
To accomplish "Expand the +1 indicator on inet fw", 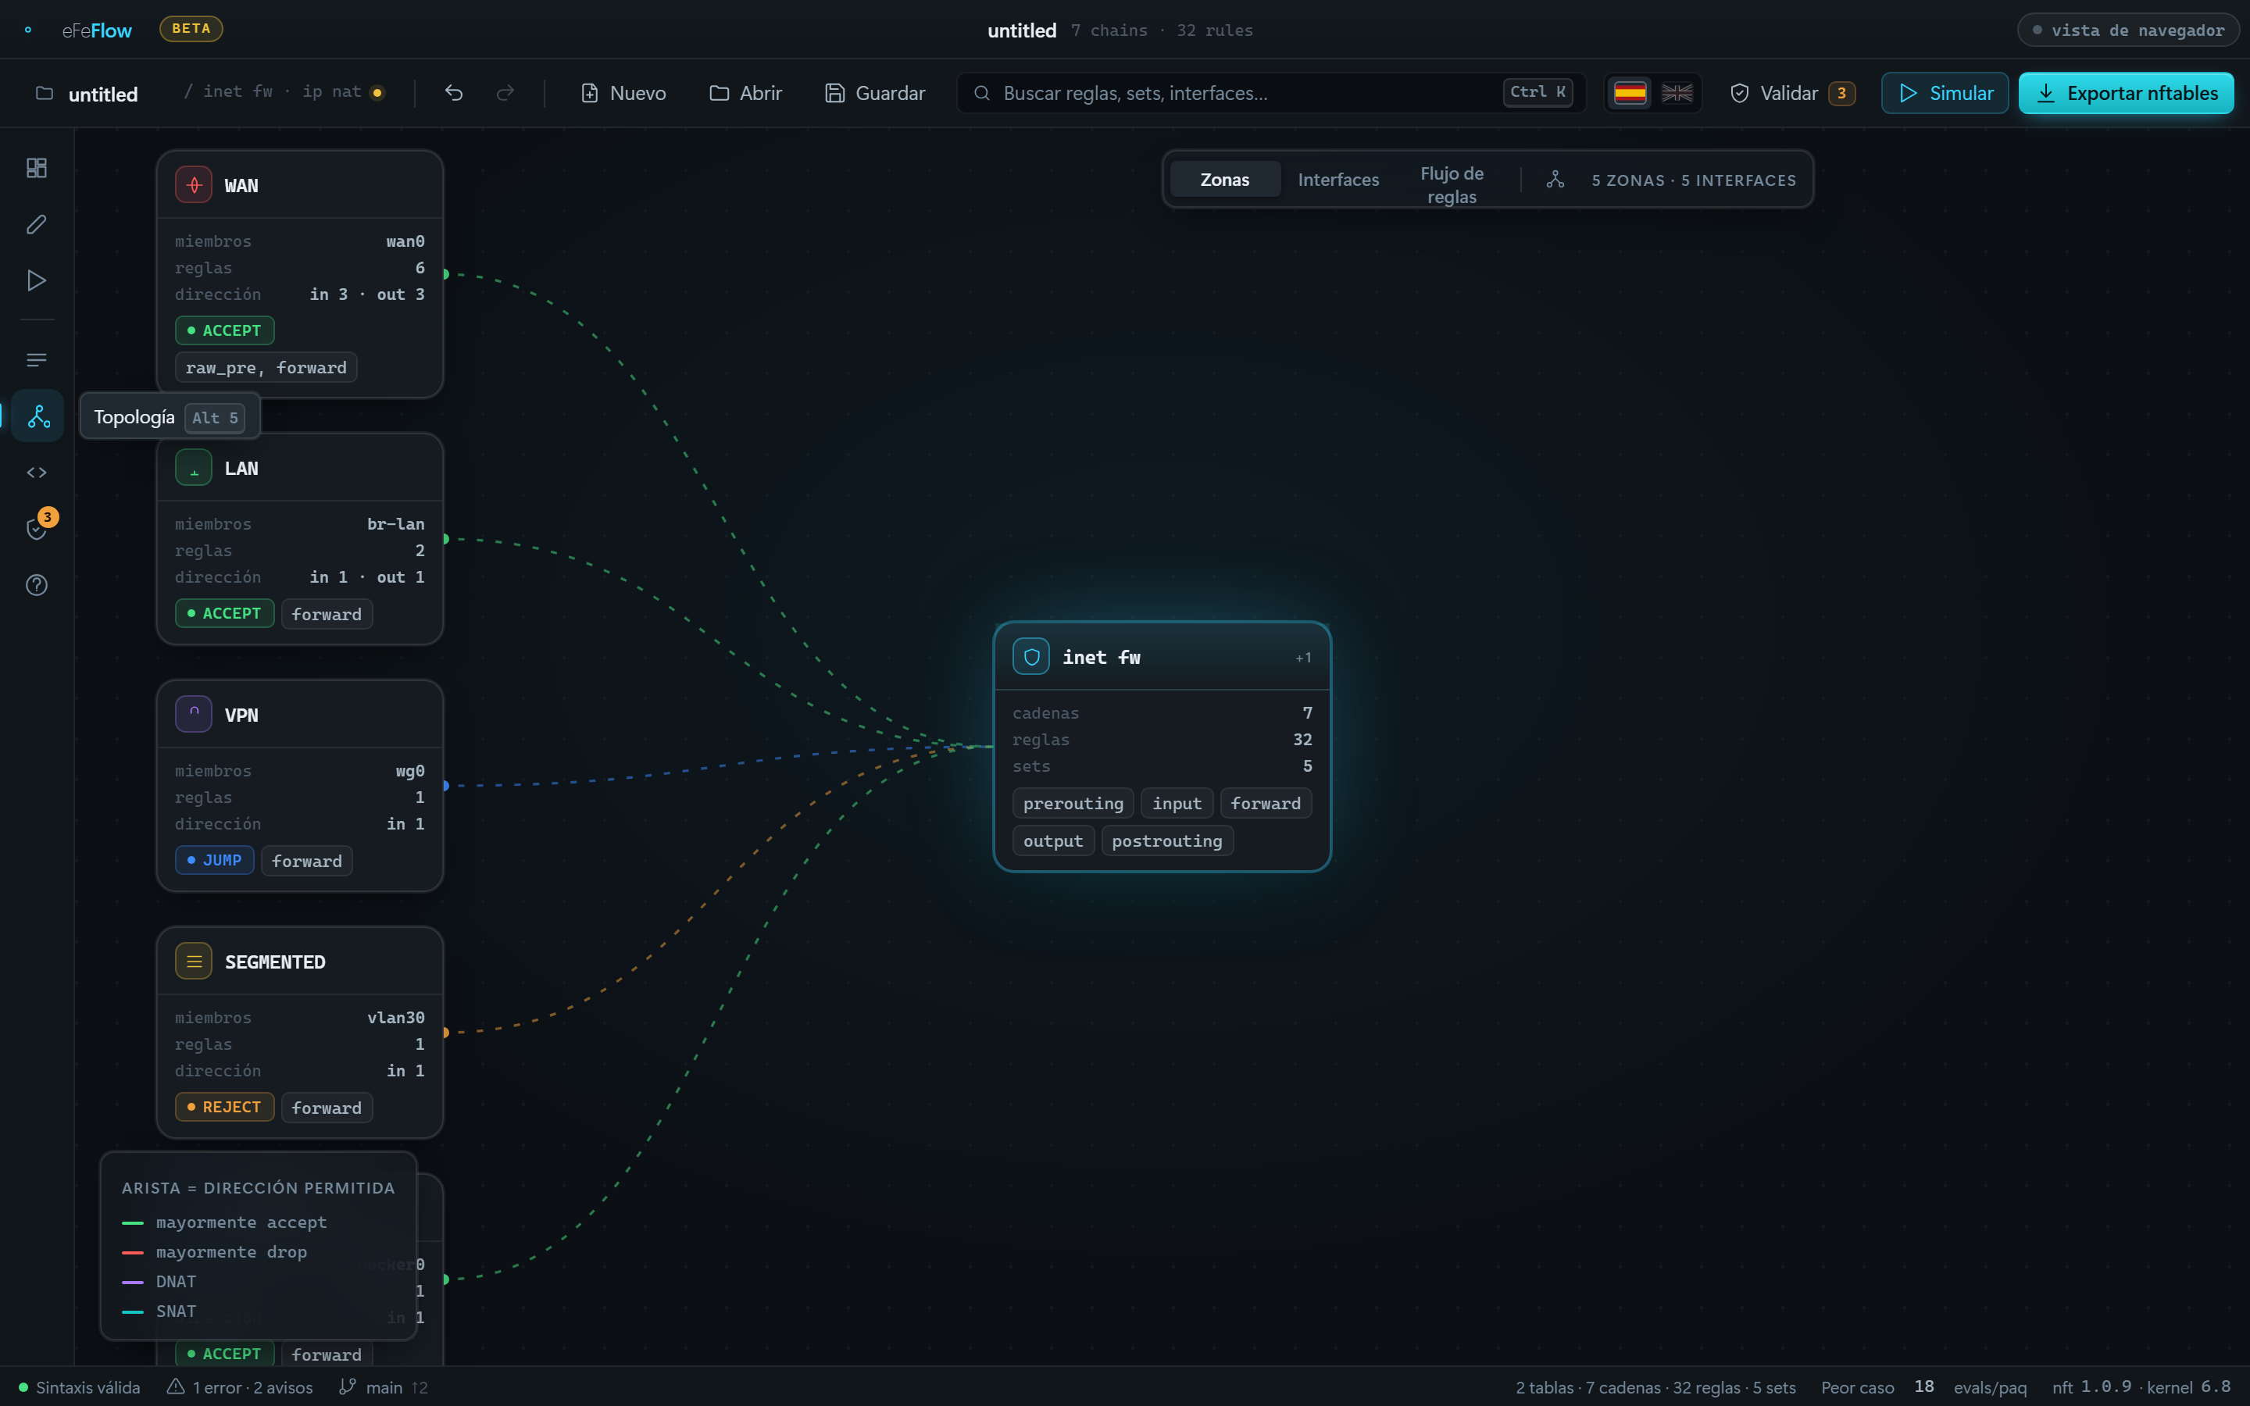I will point(1303,658).
